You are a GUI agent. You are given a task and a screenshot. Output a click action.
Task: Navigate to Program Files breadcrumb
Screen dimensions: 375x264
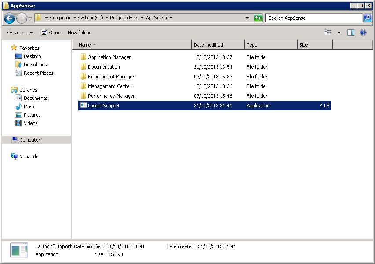click(124, 18)
